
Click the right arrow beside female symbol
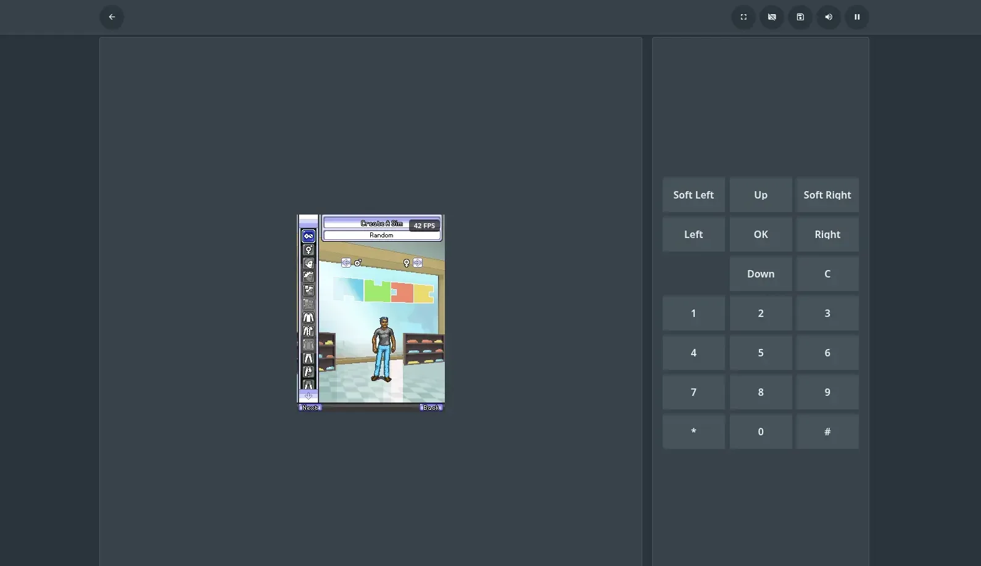click(x=418, y=263)
